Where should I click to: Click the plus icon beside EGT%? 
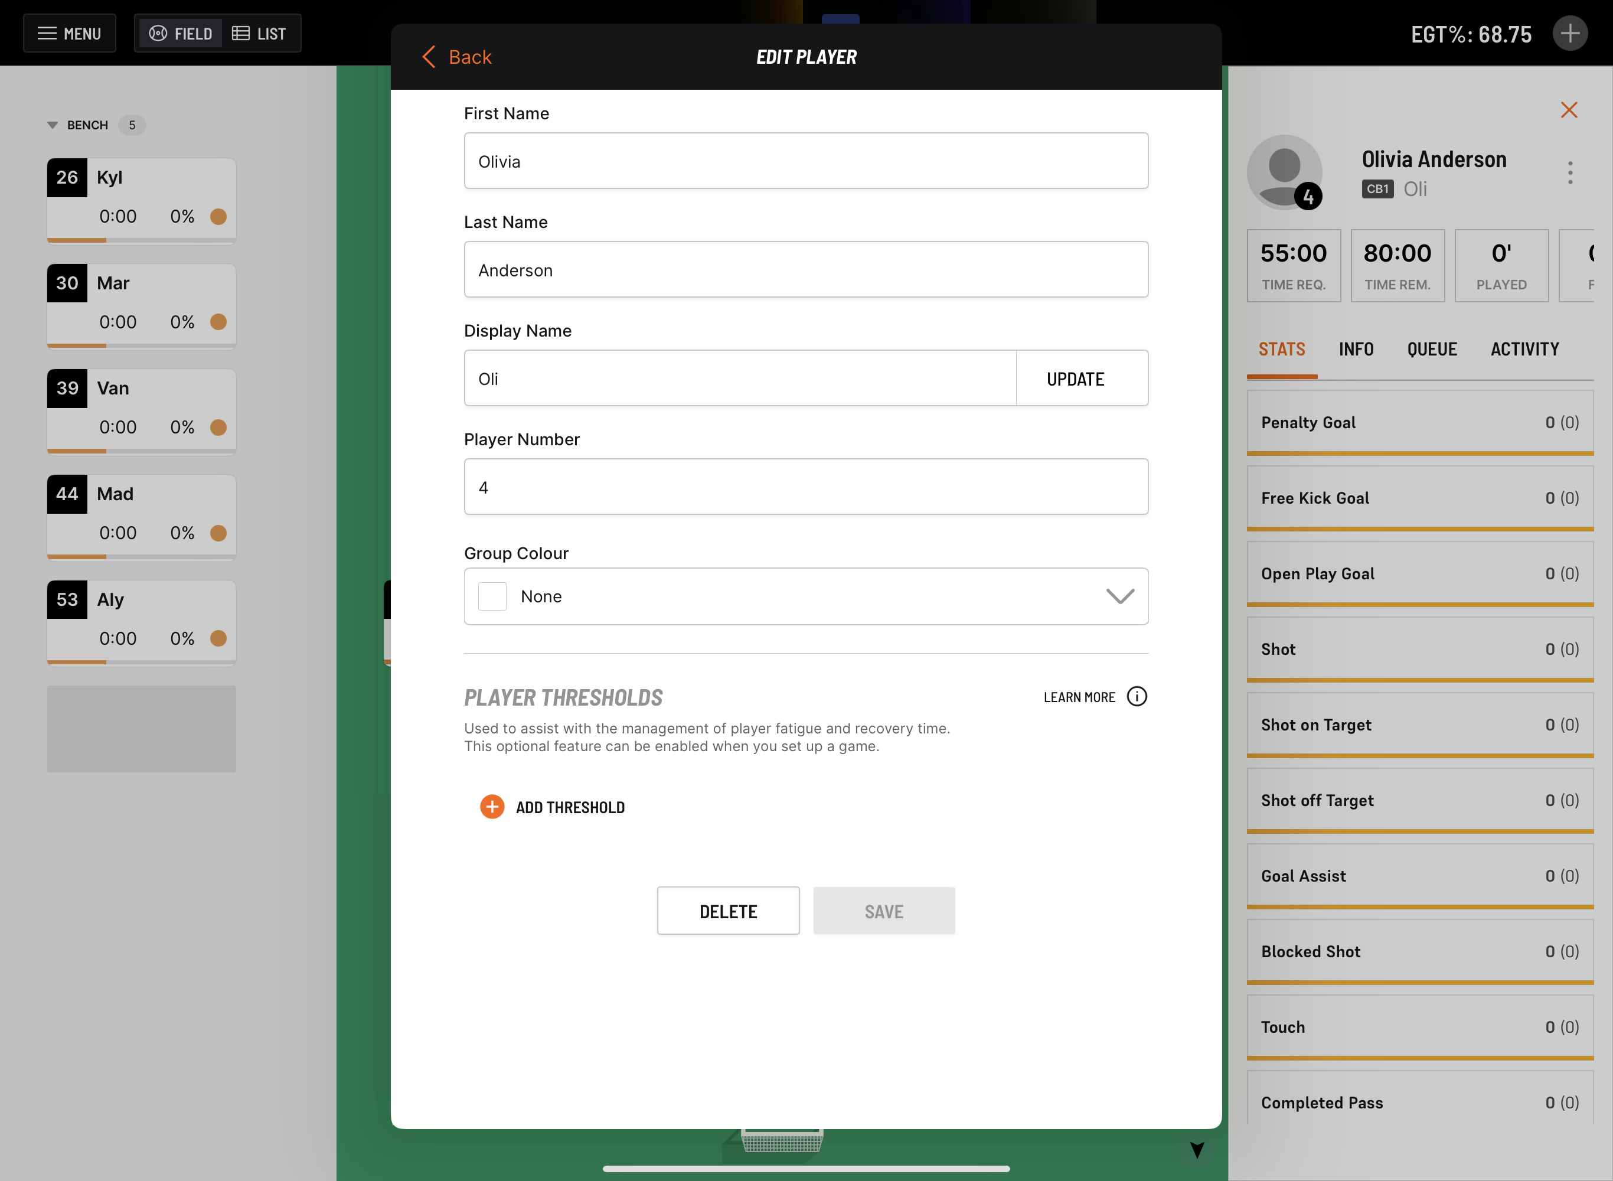pyautogui.click(x=1569, y=34)
